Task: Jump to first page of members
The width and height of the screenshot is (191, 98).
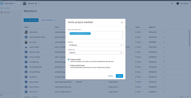Action: point(175,97)
